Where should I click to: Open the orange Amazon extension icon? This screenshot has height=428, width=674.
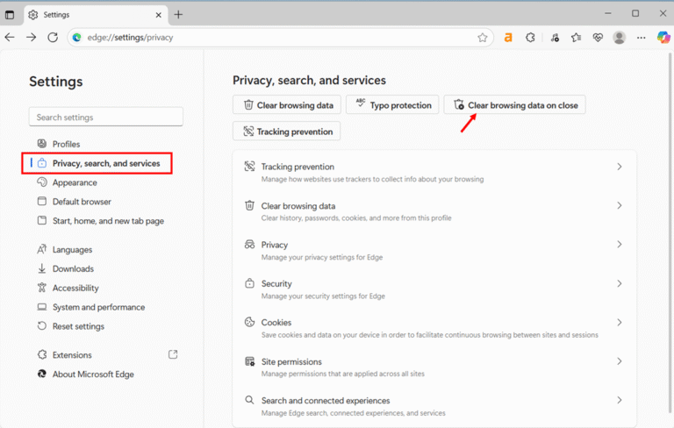(508, 38)
